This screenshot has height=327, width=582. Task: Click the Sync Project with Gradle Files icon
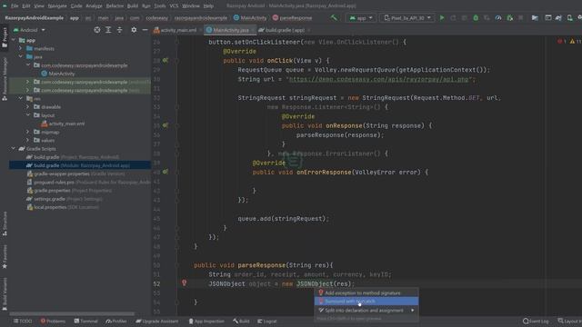point(558,18)
